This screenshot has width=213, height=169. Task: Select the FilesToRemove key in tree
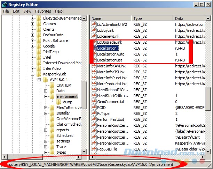pos(69,108)
